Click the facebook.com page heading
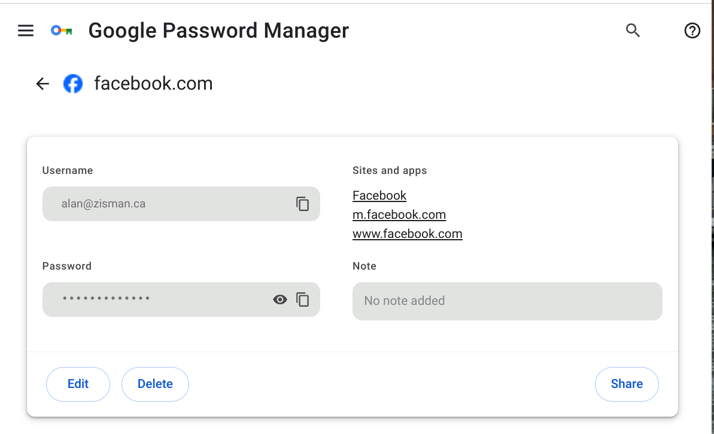This screenshot has height=434, width=714. tap(153, 84)
